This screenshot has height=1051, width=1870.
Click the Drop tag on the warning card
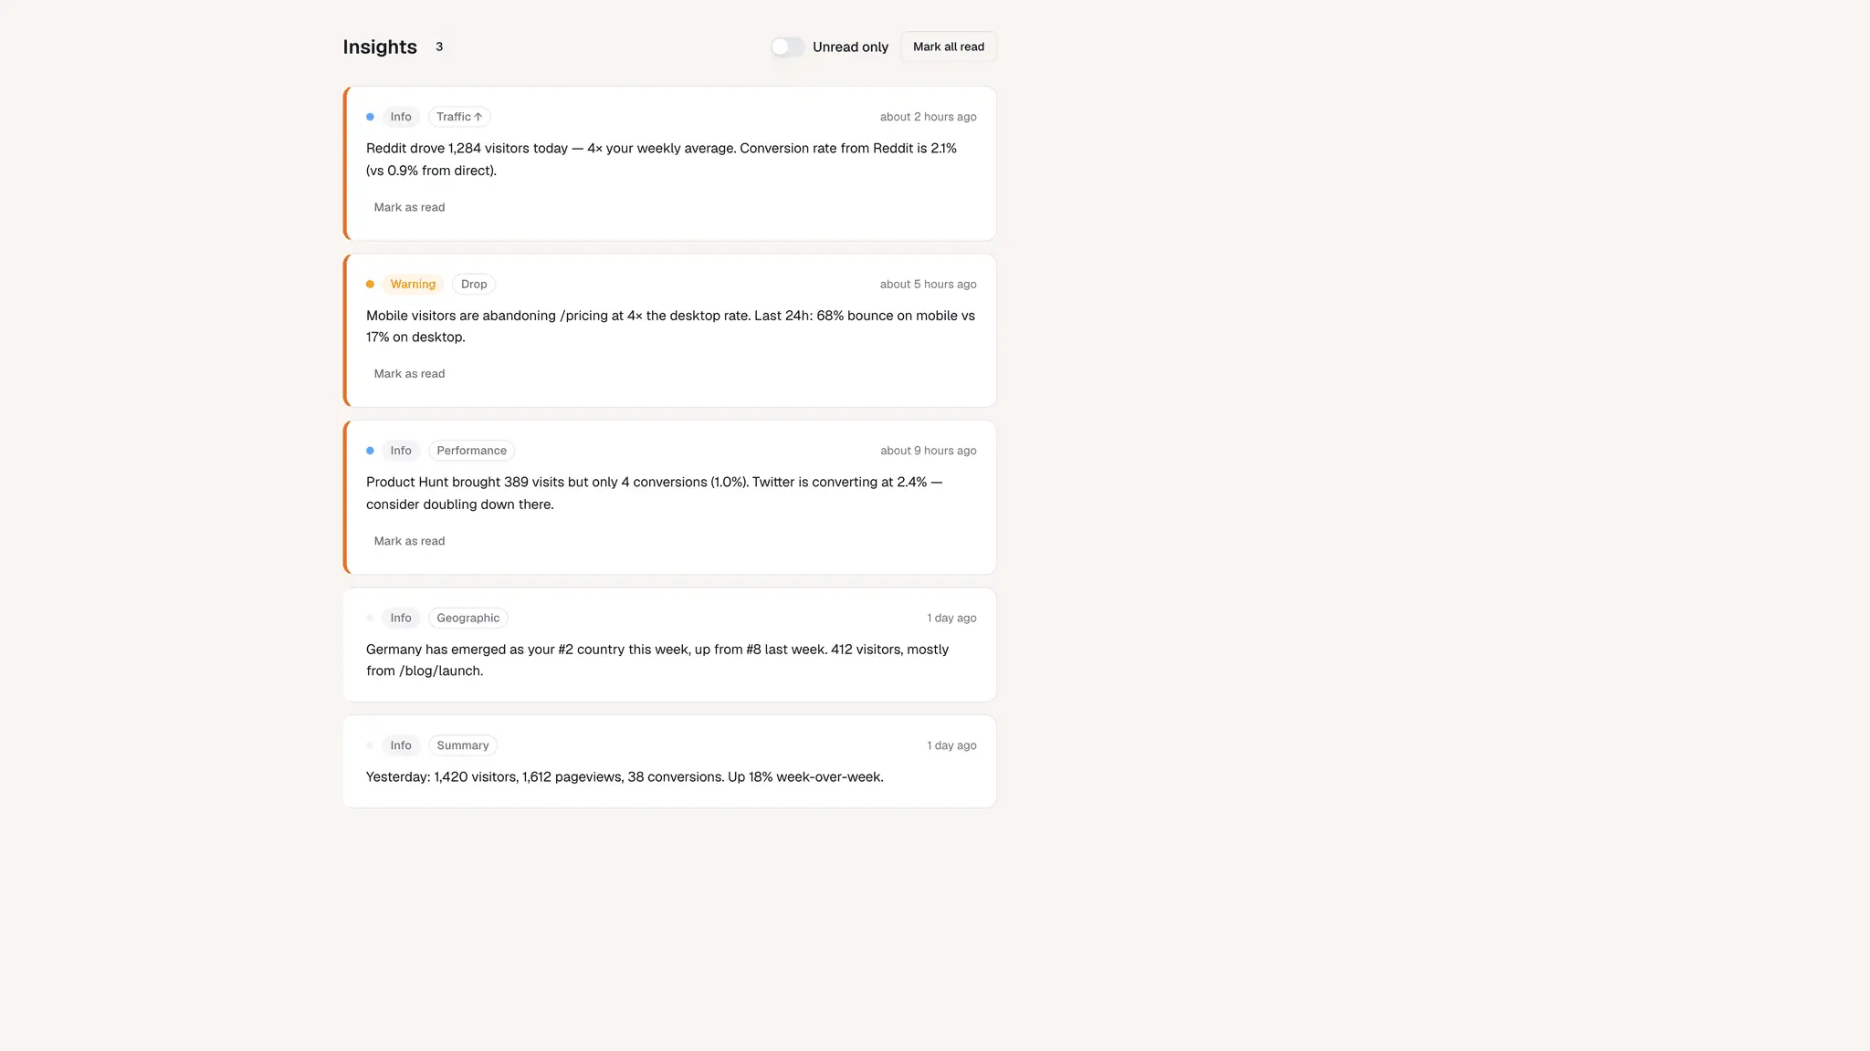tap(474, 284)
